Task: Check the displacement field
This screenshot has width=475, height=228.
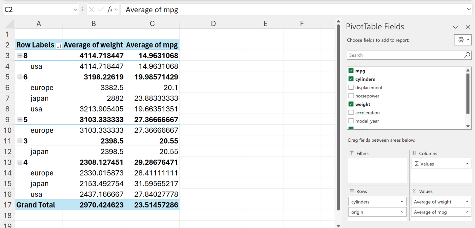Action: [x=351, y=87]
